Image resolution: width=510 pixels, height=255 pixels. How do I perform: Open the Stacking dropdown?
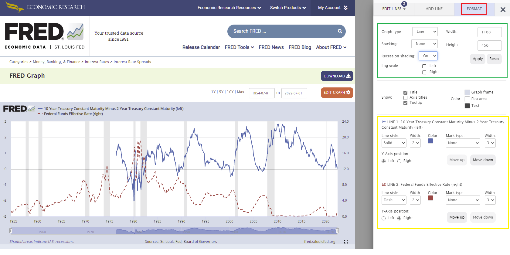coord(424,44)
